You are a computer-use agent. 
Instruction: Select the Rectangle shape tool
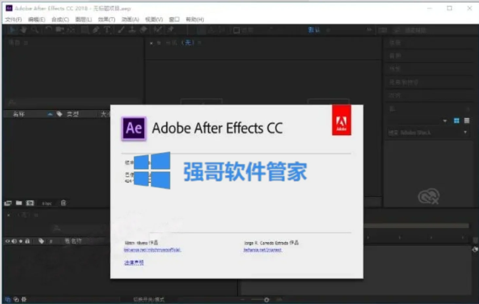coord(84,30)
